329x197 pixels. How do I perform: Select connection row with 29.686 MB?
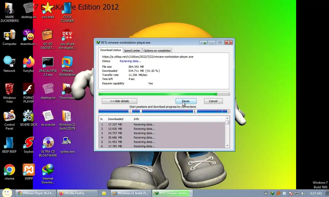[162, 137]
